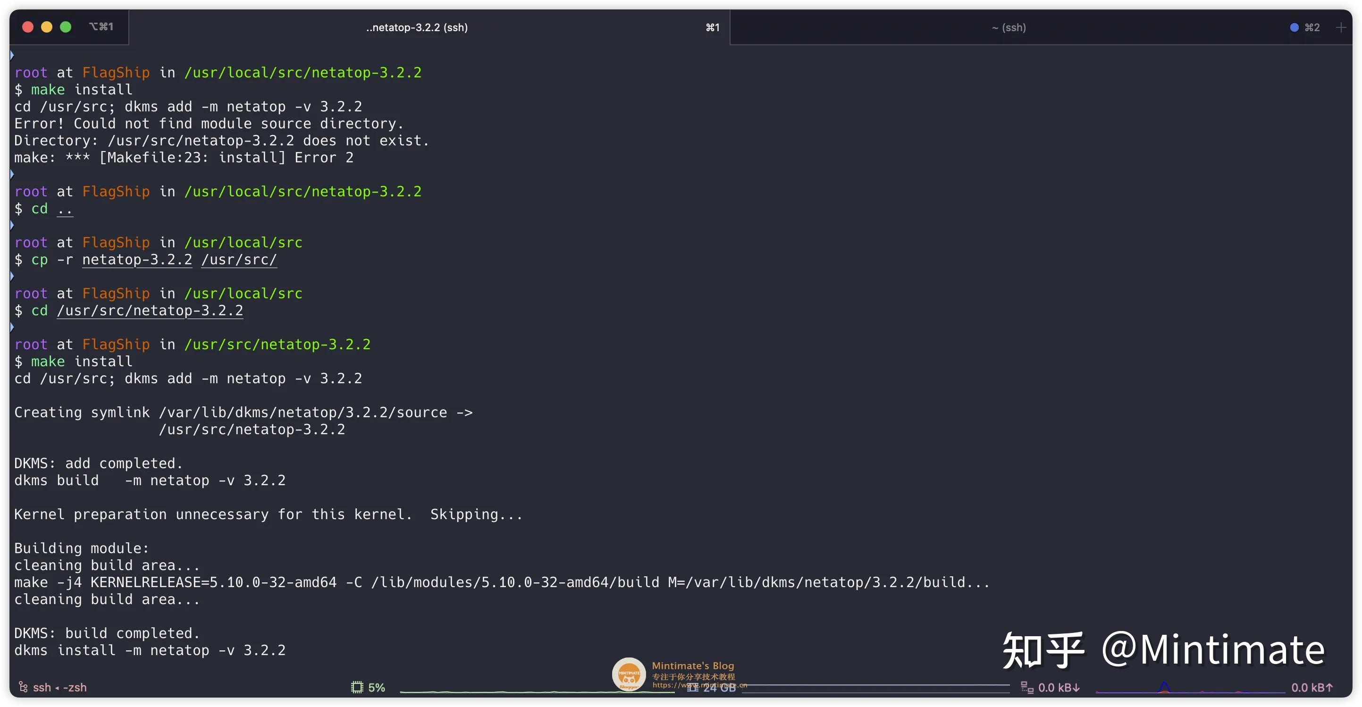Click the yellow minimize window button
1362x707 pixels.
click(x=47, y=27)
